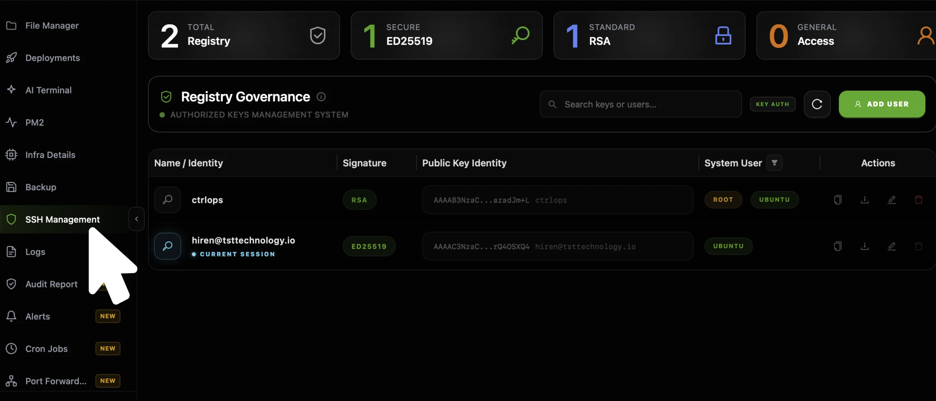
Task: Click the RSA signature badge
Action: (x=359, y=200)
